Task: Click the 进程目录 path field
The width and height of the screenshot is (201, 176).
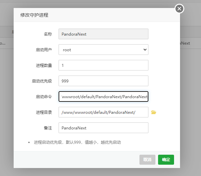Action: point(103,112)
